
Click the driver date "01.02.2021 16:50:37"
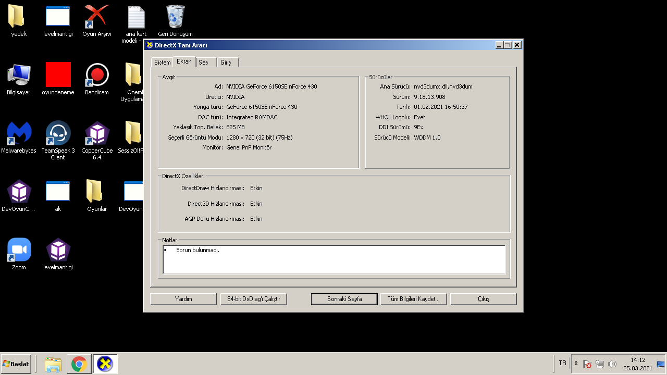[x=440, y=107]
